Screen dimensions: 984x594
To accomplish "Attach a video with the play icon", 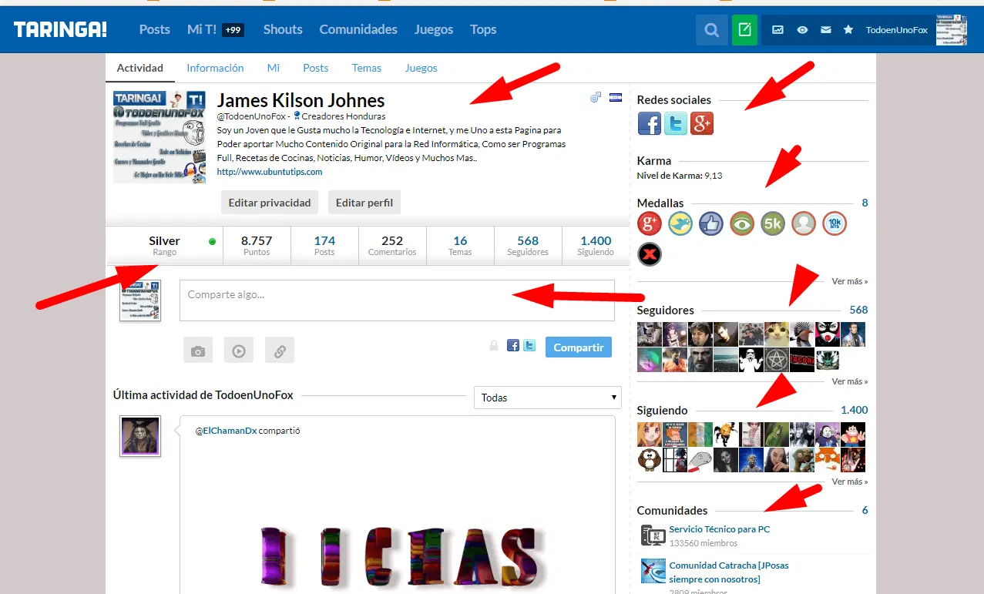I will click(x=239, y=350).
